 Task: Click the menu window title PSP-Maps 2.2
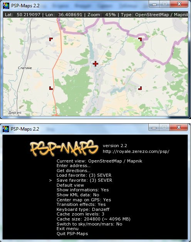point(25,129)
